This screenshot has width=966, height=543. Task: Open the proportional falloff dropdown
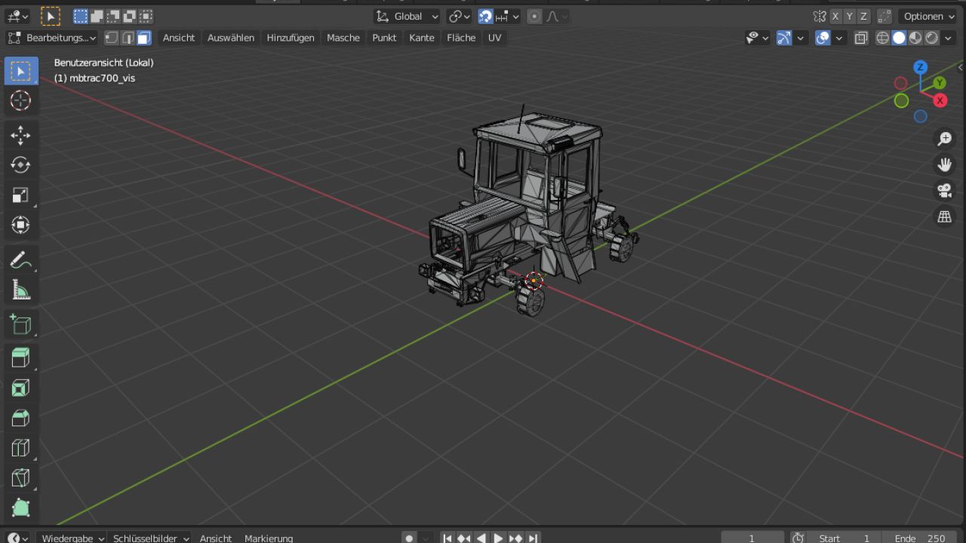(x=557, y=16)
